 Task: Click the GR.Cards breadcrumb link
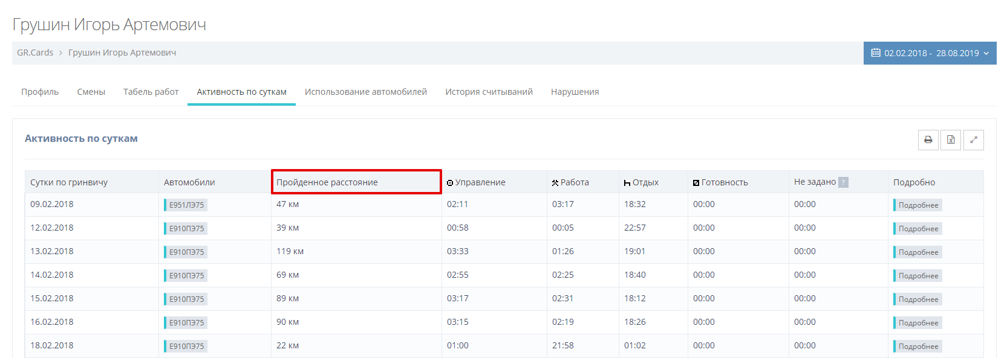pyautogui.click(x=35, y=53)
